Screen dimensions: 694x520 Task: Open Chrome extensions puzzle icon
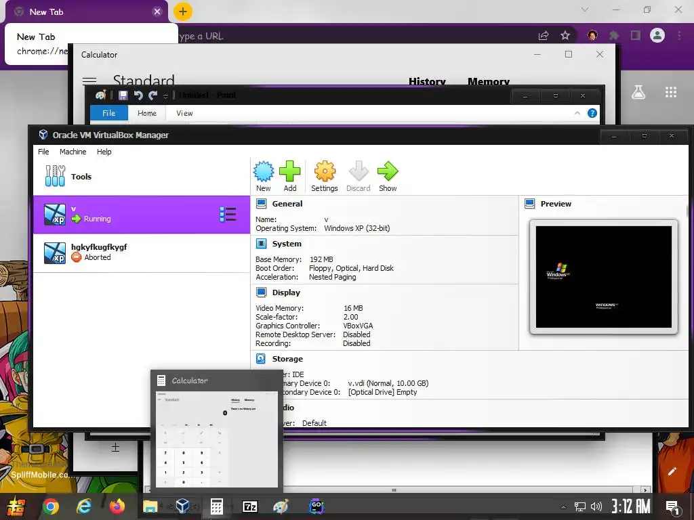click(x=614, y=35)
